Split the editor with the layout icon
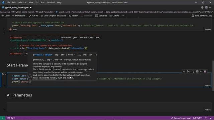 point(206,8)
